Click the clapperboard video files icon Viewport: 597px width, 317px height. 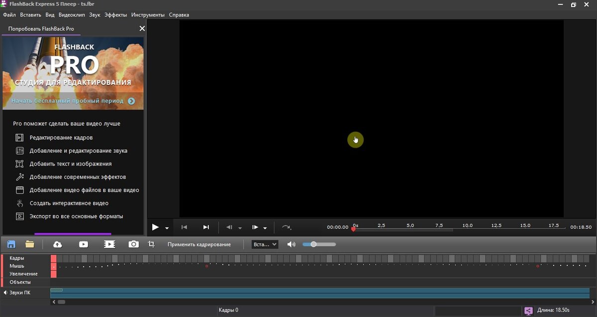(x=20, y=190)
